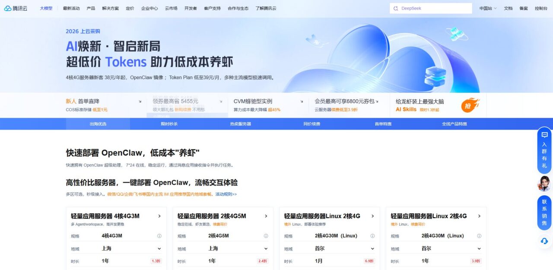Click the 联系销售 sidebar icon
This screenshot has height=270, width=553.
pyautogui.click(x=545, y=210)
